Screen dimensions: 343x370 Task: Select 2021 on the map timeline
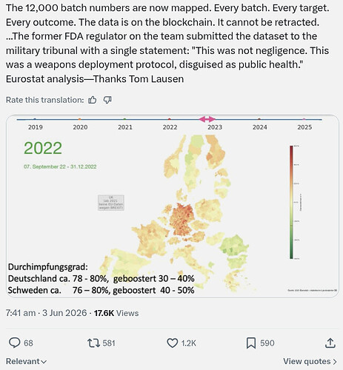125,127
